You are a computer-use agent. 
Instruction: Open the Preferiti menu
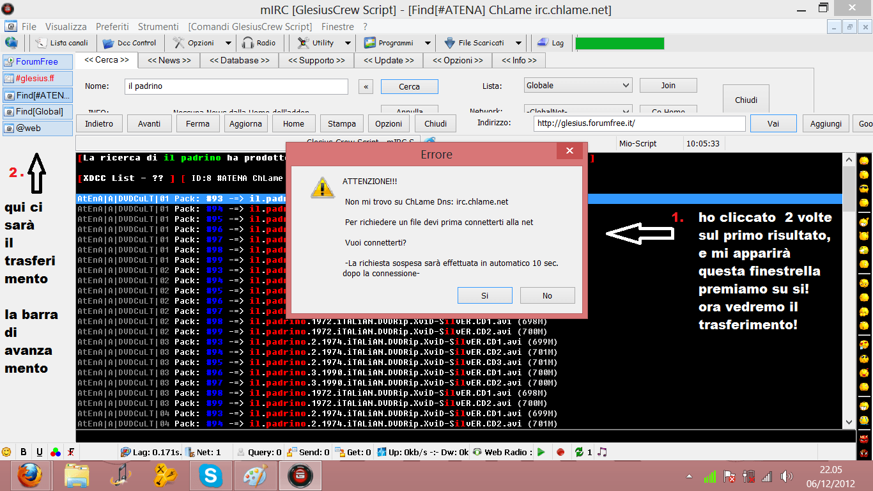point(112,27)
